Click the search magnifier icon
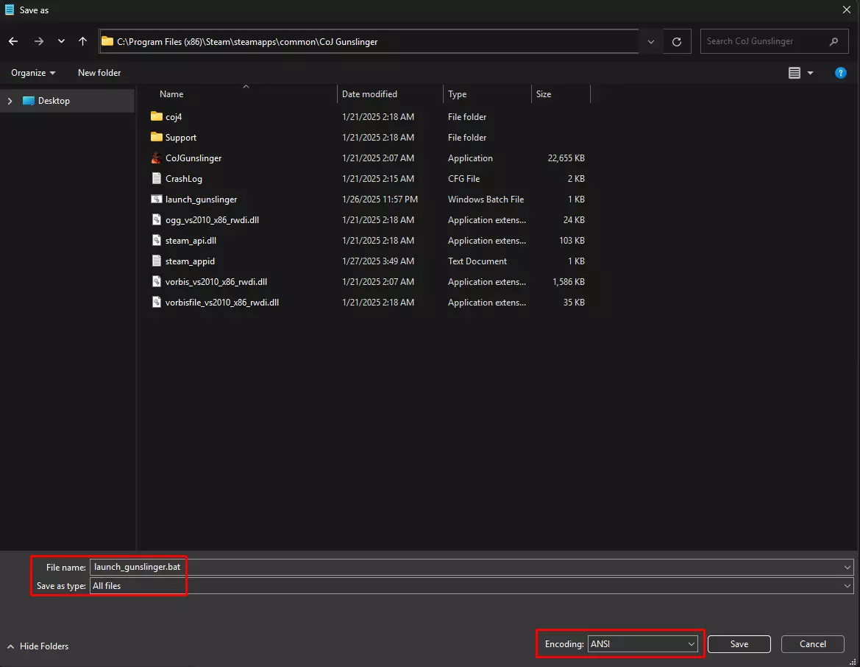The height and width of the screenshot is (667, 860). [834, 42]
